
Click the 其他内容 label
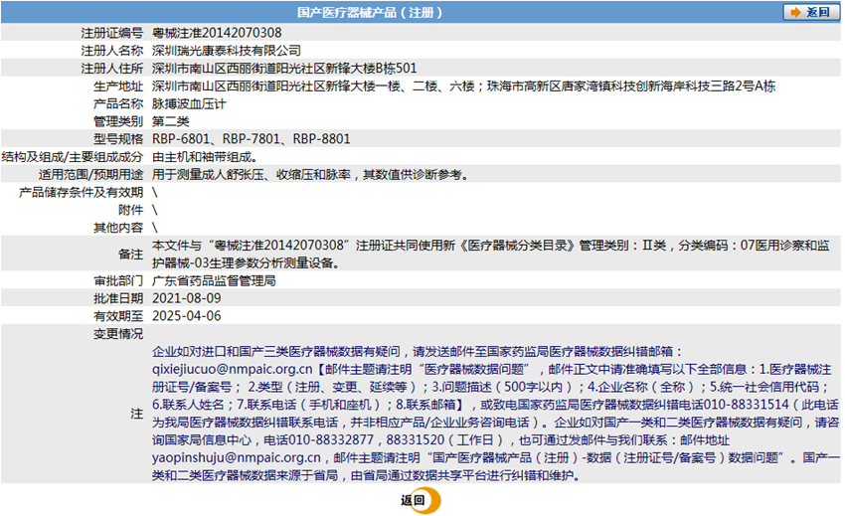118,228
